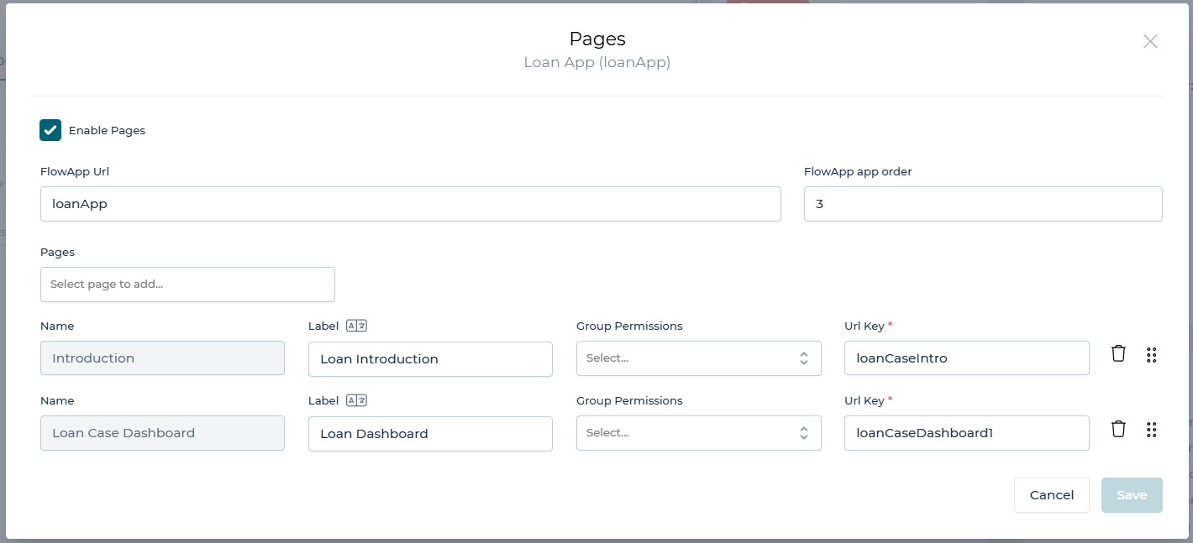Viewport: 1193px width, 543px height.
Task: Click the drag handle on the Loan Case Dashboard row
Action: click(1152, 430)
